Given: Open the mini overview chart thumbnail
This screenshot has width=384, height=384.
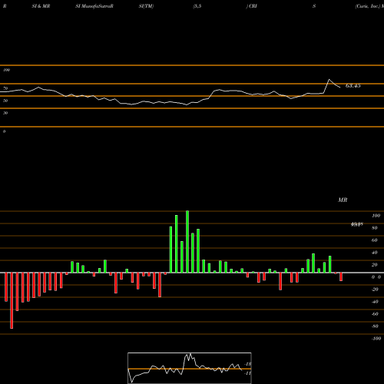Looking at the screenshot, I should (190, 368).
